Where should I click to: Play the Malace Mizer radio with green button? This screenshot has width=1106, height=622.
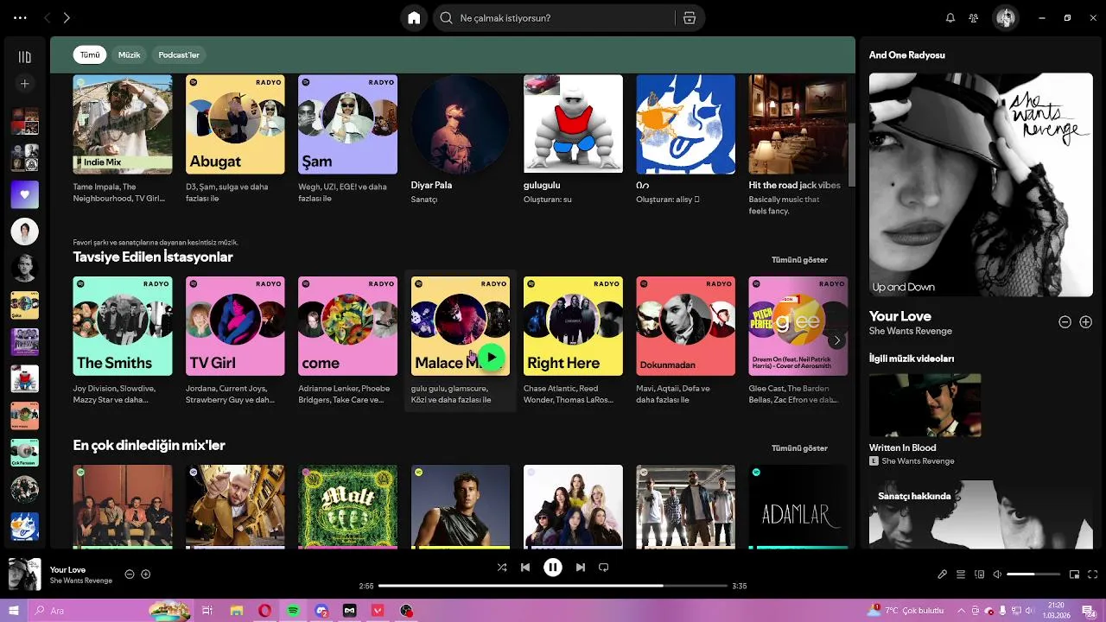[x=491, y=358]
